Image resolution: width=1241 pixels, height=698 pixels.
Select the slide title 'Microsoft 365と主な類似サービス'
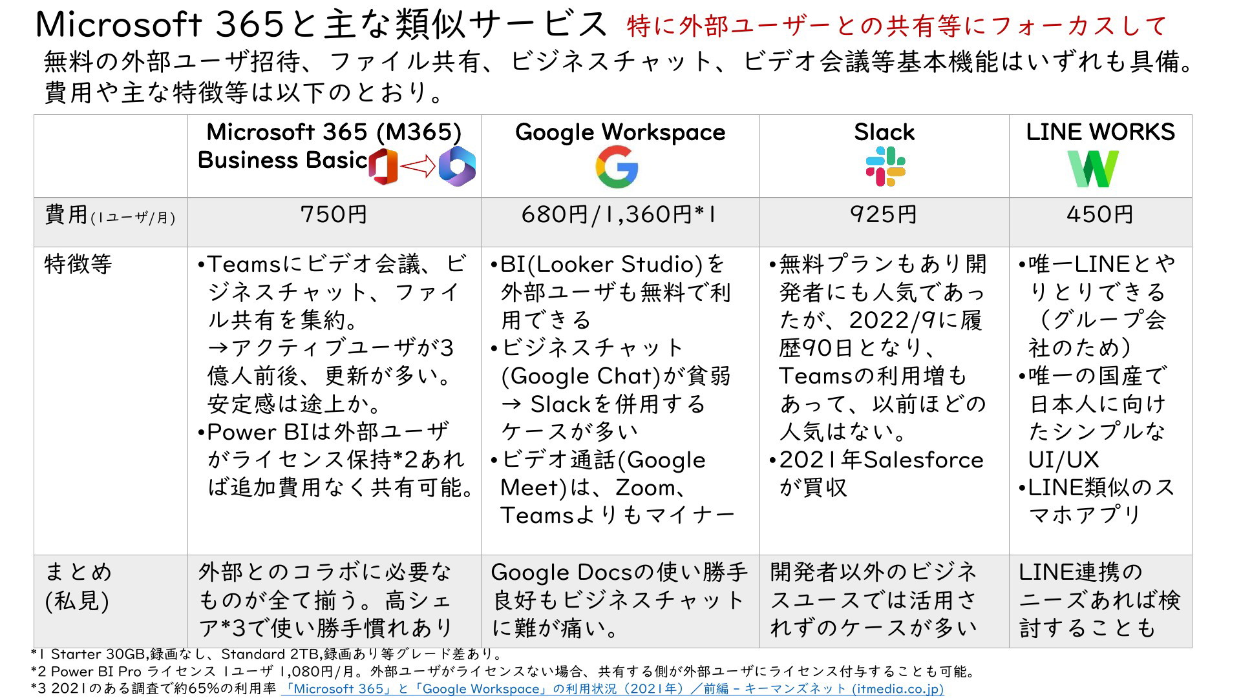pyautogui.click(x=321, y=25)
